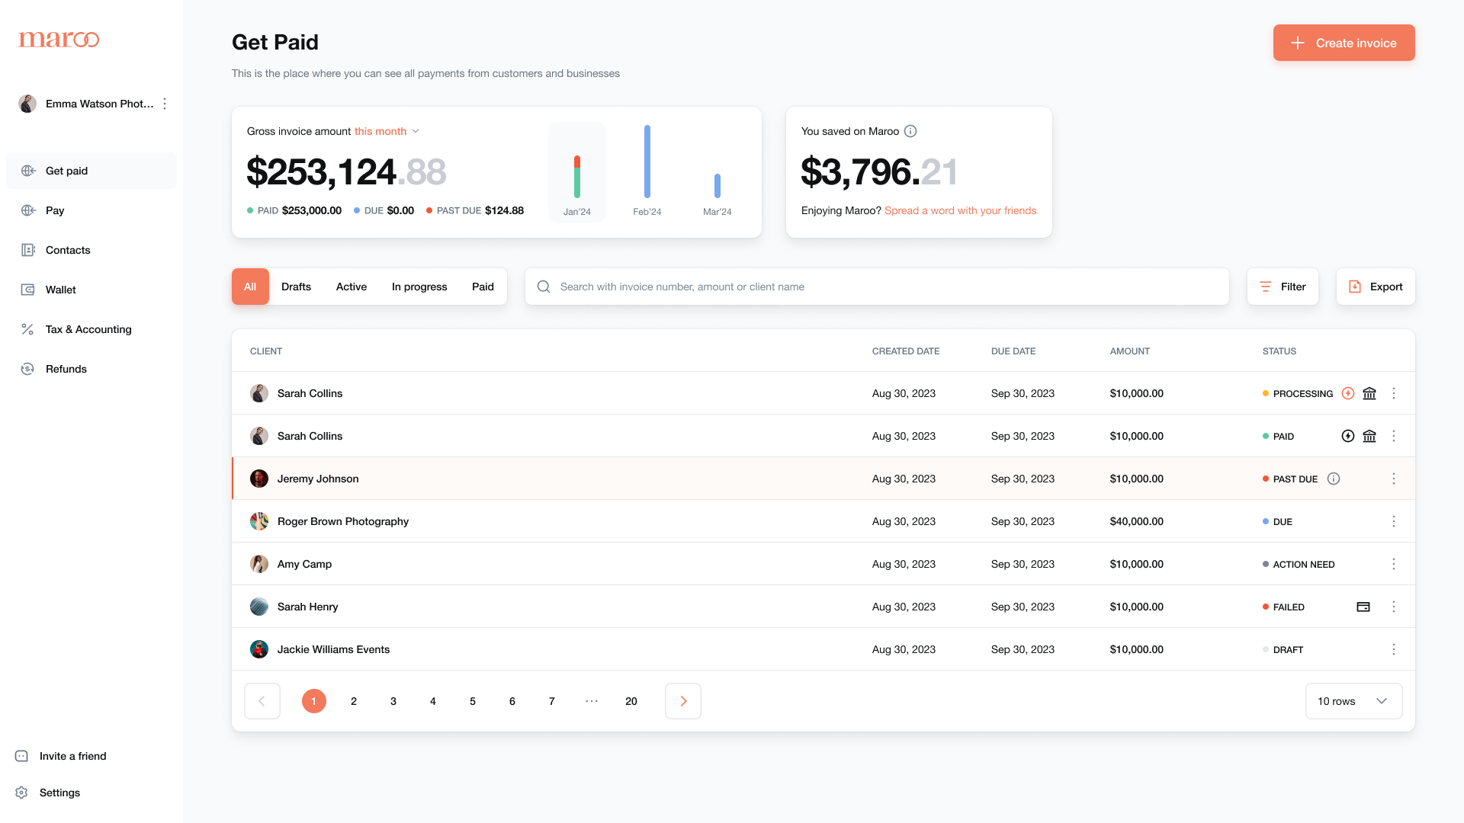This screenshot has height=823, width=1464.
Task: Click the CREATED DATE column header
Action: (906, 351)
